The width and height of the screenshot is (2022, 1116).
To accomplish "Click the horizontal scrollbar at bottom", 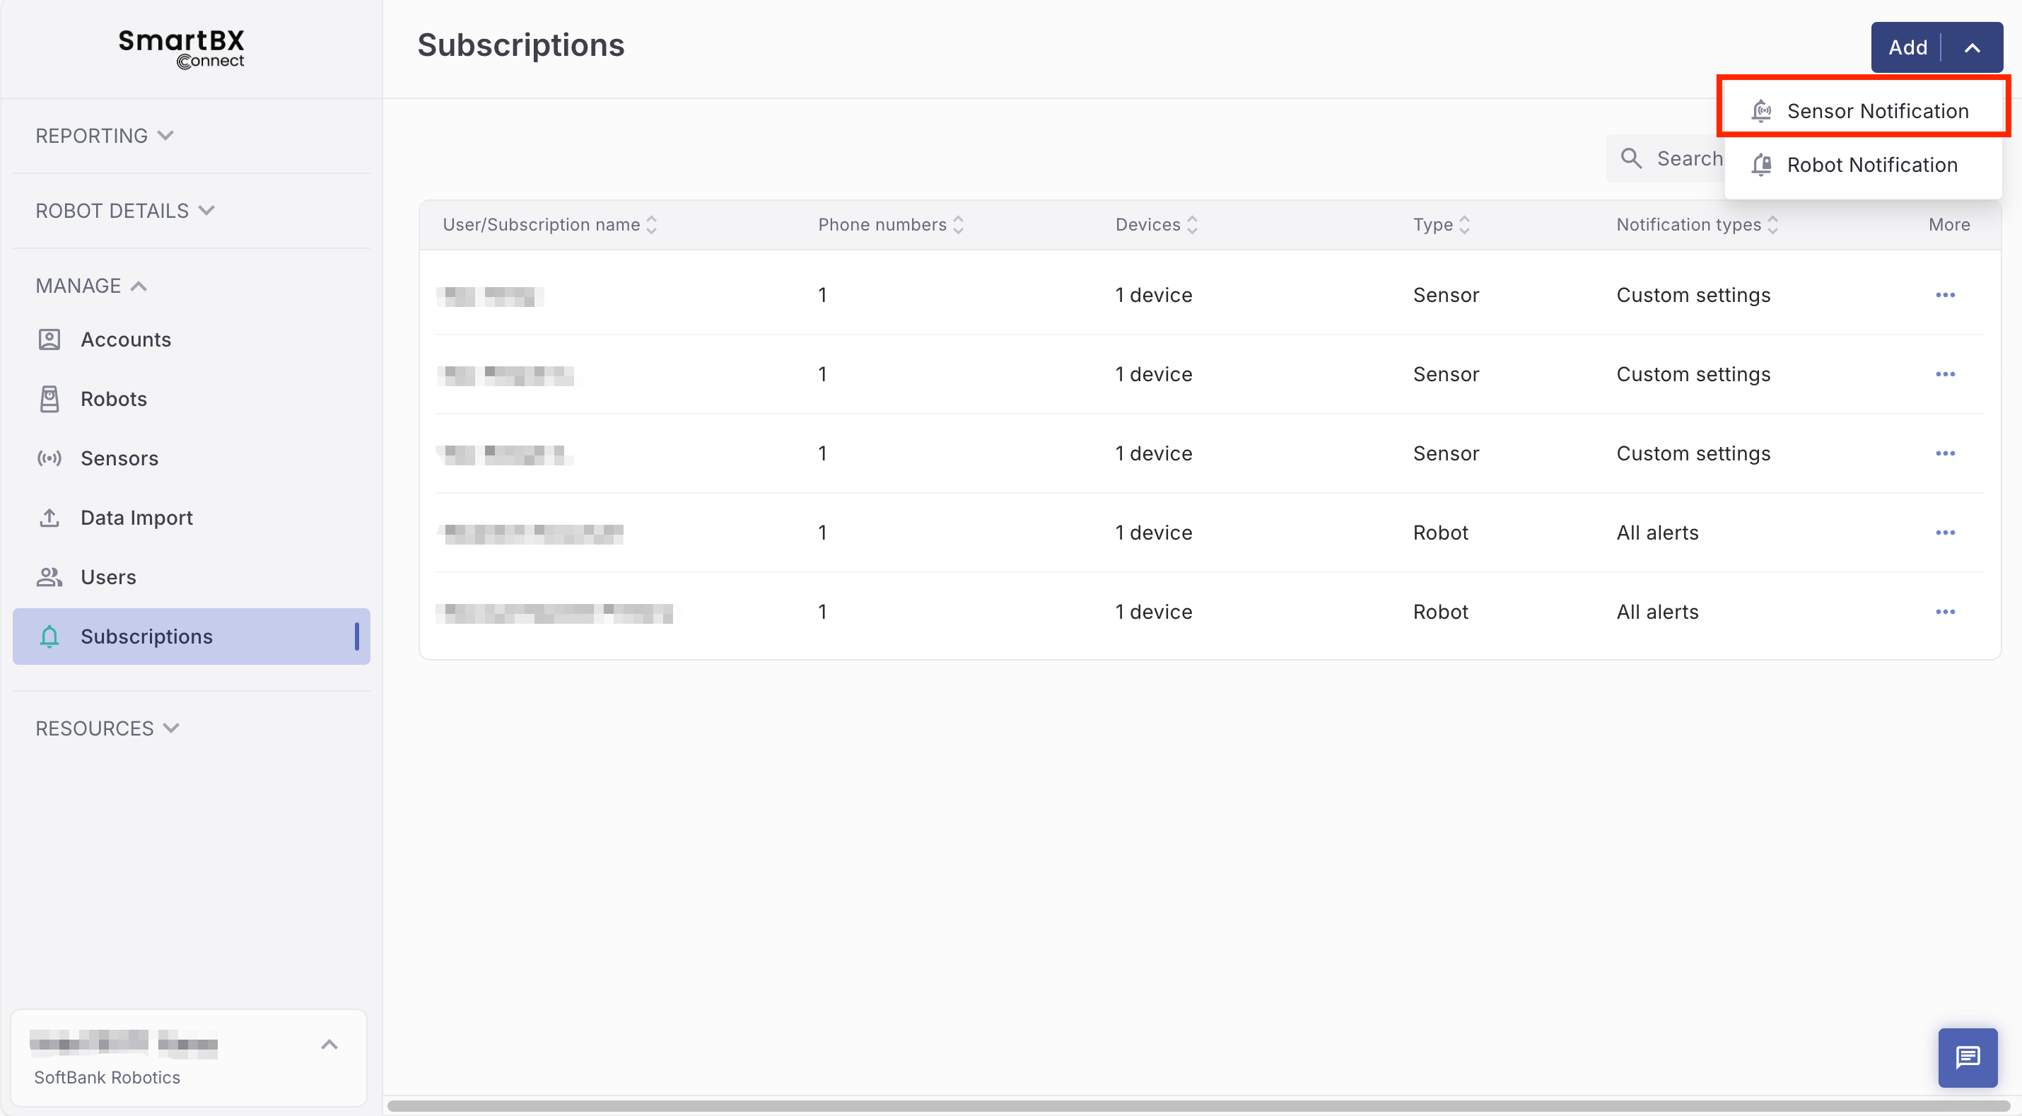I will click(x=1198, y=1106).
